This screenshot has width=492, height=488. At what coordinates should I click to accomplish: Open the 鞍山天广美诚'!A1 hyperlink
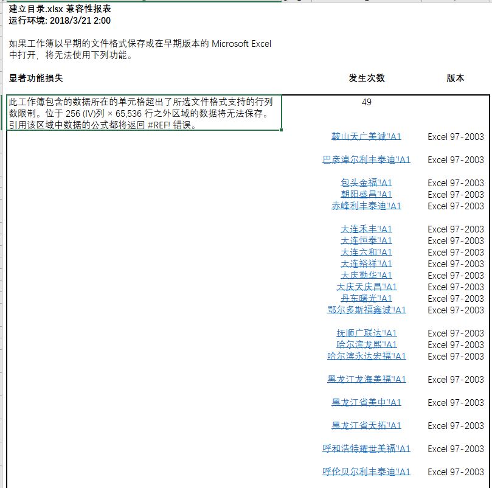click(x=366, y=136)
